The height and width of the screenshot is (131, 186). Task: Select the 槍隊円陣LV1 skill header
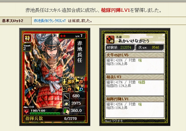click(x=135, y=99)
